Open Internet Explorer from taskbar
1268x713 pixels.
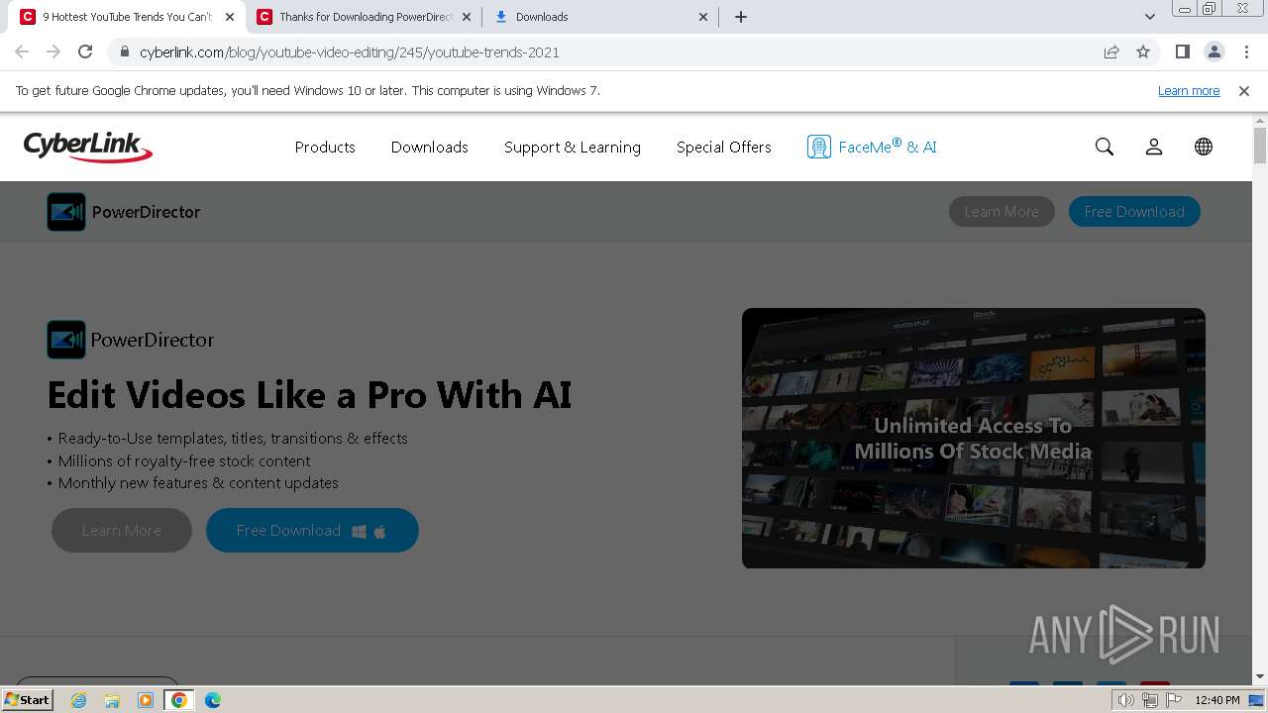[79, 700]
